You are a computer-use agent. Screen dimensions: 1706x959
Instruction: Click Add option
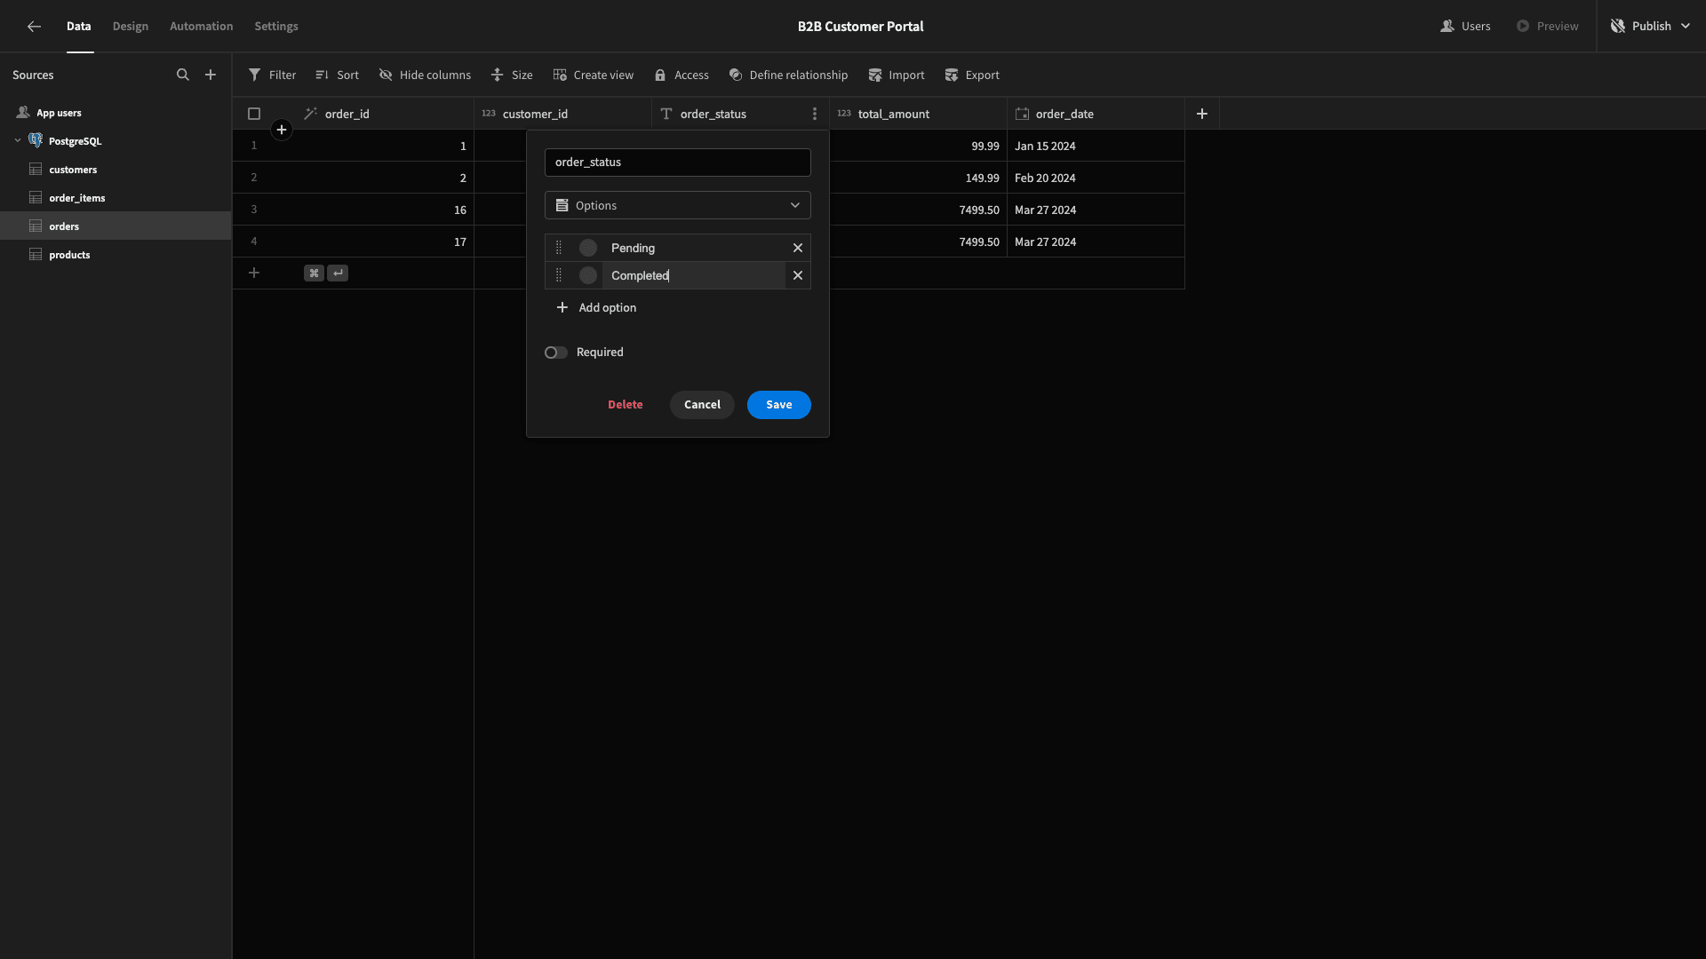tap(596, 307)
